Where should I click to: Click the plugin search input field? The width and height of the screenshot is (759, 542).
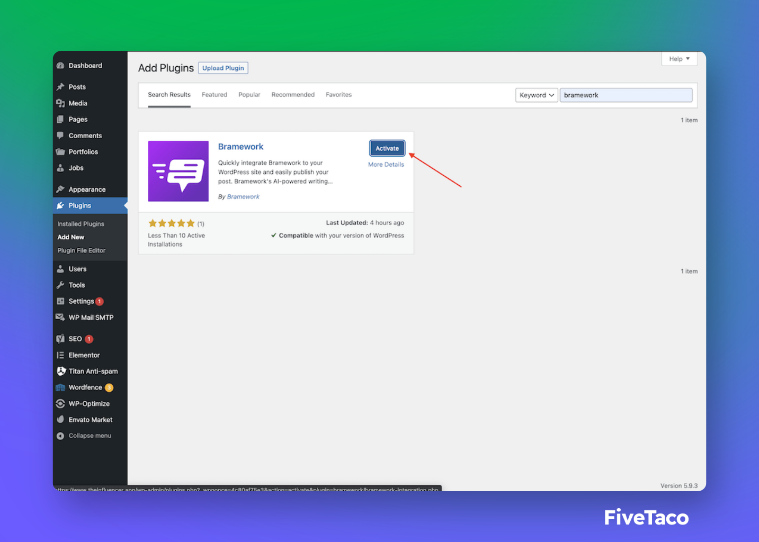[x=626, y=95]
